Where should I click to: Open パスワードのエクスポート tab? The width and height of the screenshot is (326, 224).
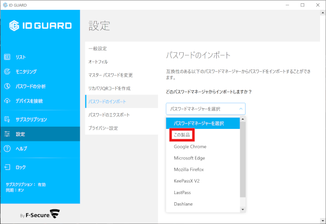[121, 115]
